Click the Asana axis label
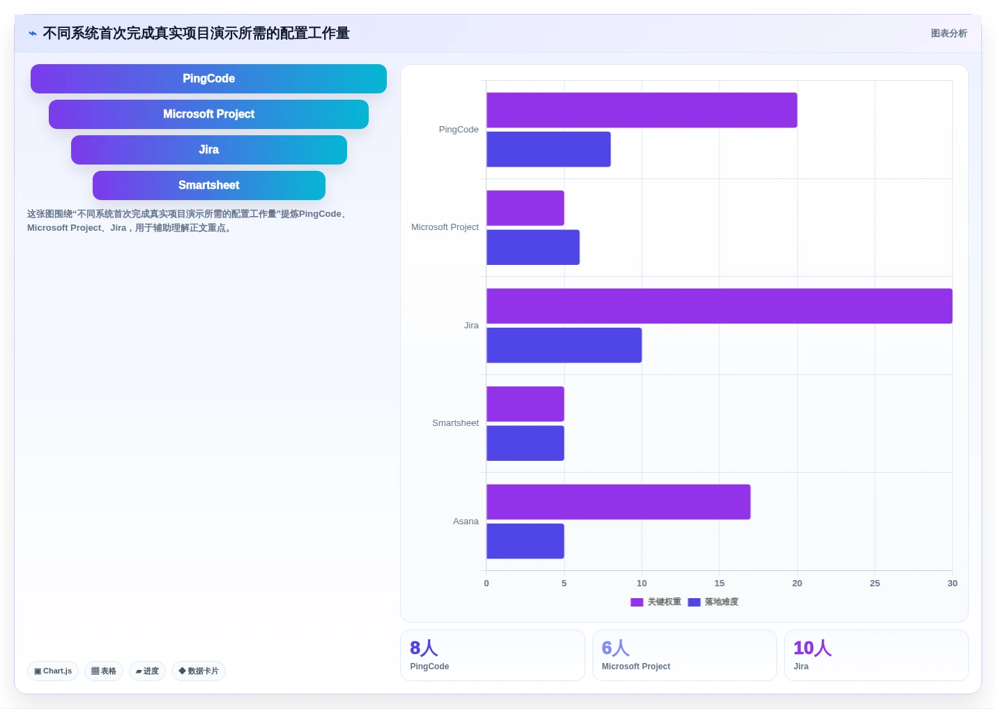This screenshot has width=996, height=709. (x=466, y=521)
